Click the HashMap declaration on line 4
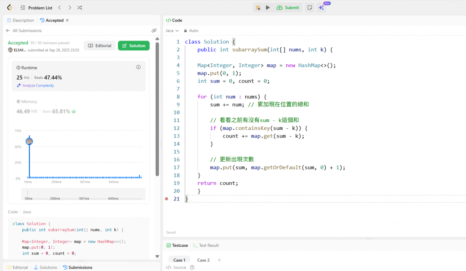 click(x=266, y=66)
